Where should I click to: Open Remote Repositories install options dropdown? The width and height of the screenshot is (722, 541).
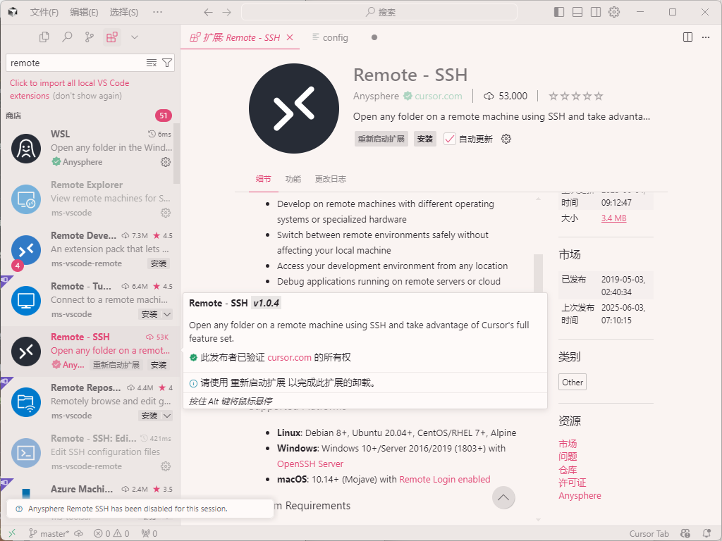click(x=168, y=416)
